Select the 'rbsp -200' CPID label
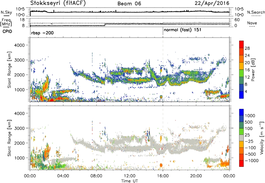This screenshot has width=265, height=183. (42, 33)
